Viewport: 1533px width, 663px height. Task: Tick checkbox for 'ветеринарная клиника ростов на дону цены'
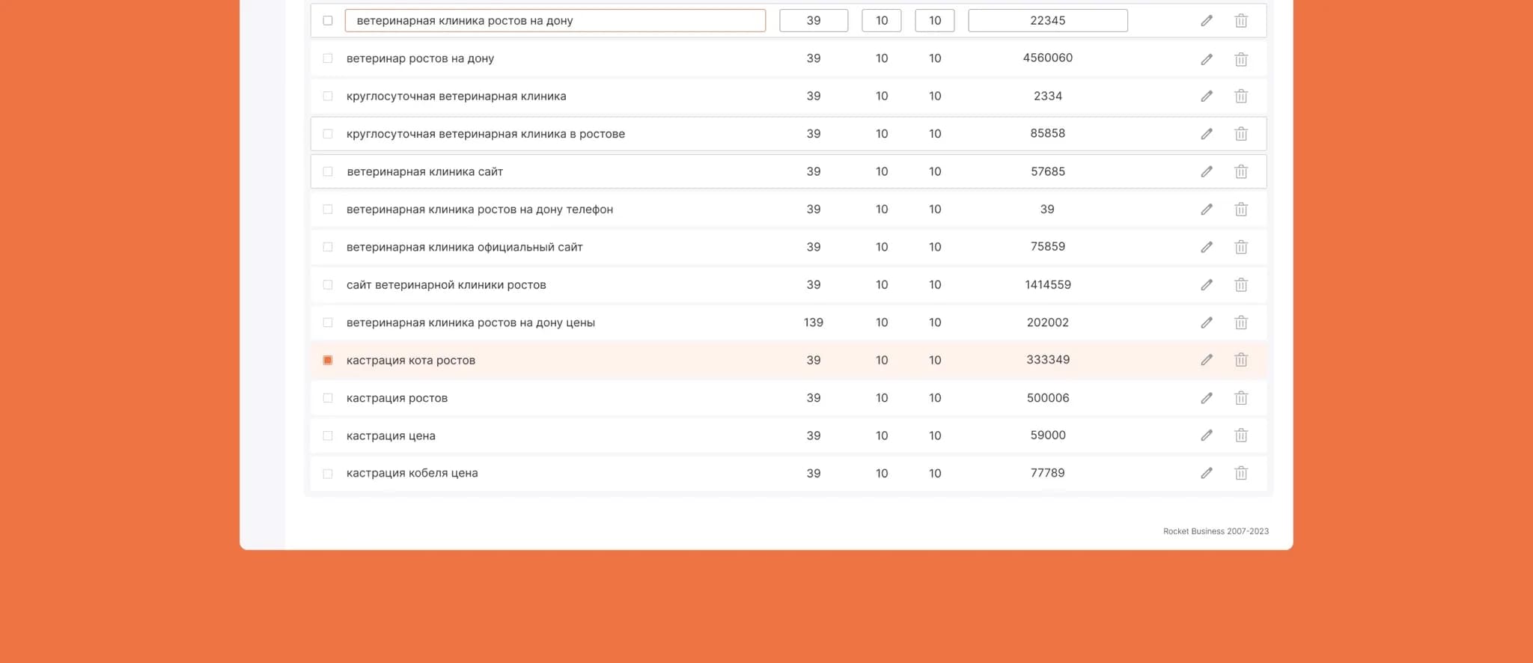click(328, 323)
